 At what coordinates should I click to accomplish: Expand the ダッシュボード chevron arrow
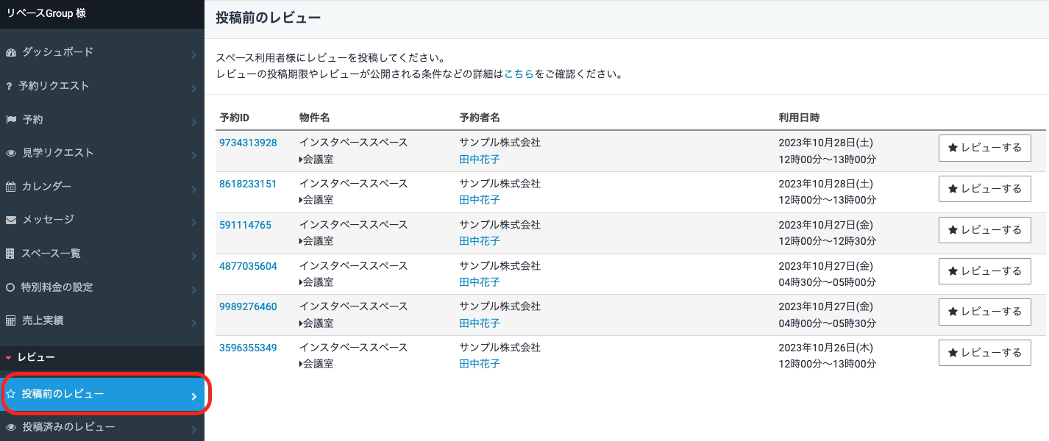(x=193, y=54)
